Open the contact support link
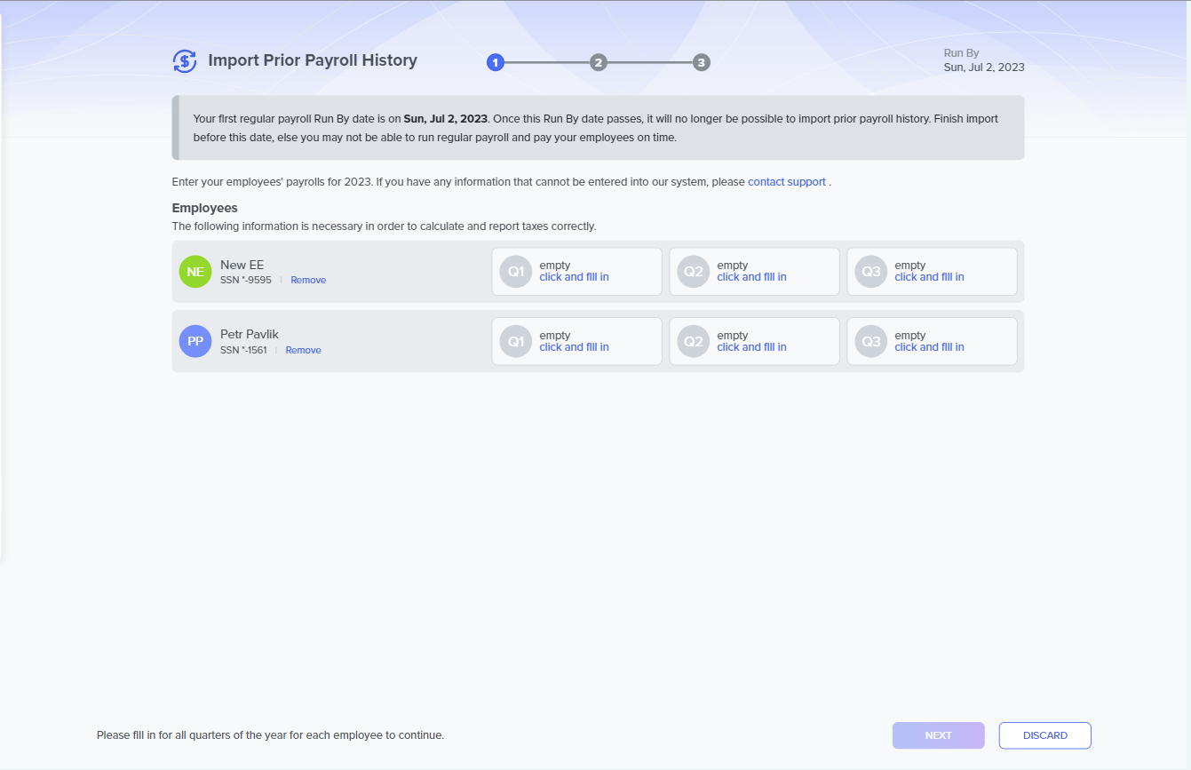This screenshot has width=1191, height=770. tap(787, 182)
